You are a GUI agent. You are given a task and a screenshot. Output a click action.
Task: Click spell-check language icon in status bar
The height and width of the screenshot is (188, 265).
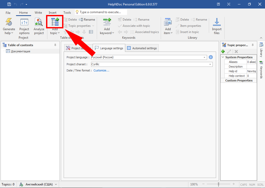click(21, 184)
